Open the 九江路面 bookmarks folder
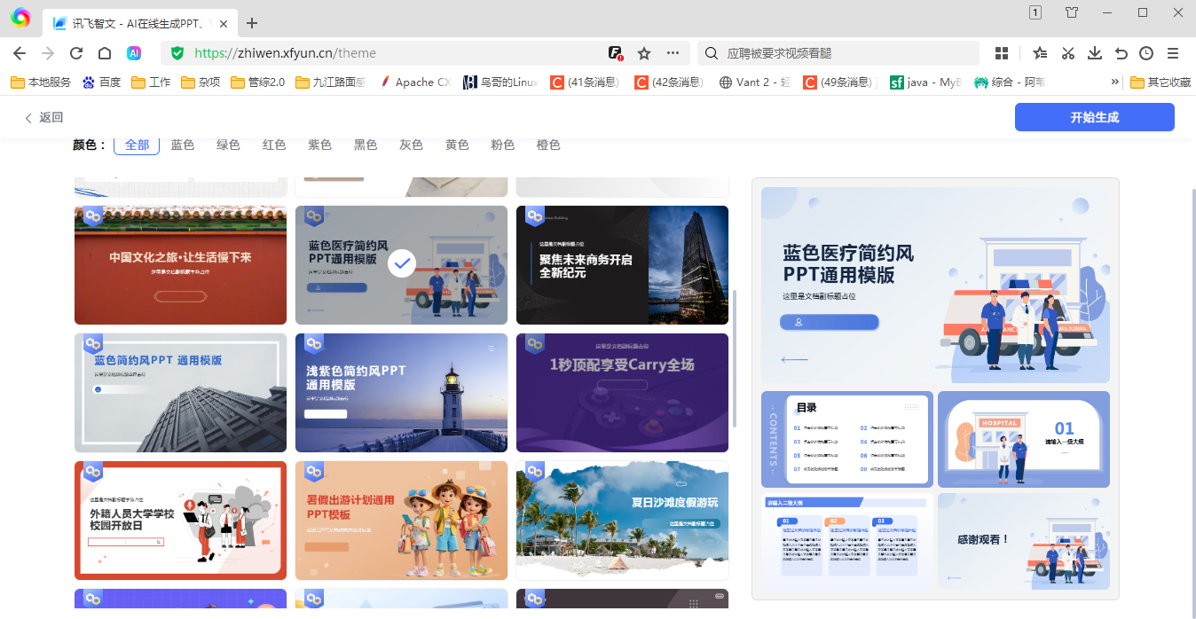 (330, 82)
